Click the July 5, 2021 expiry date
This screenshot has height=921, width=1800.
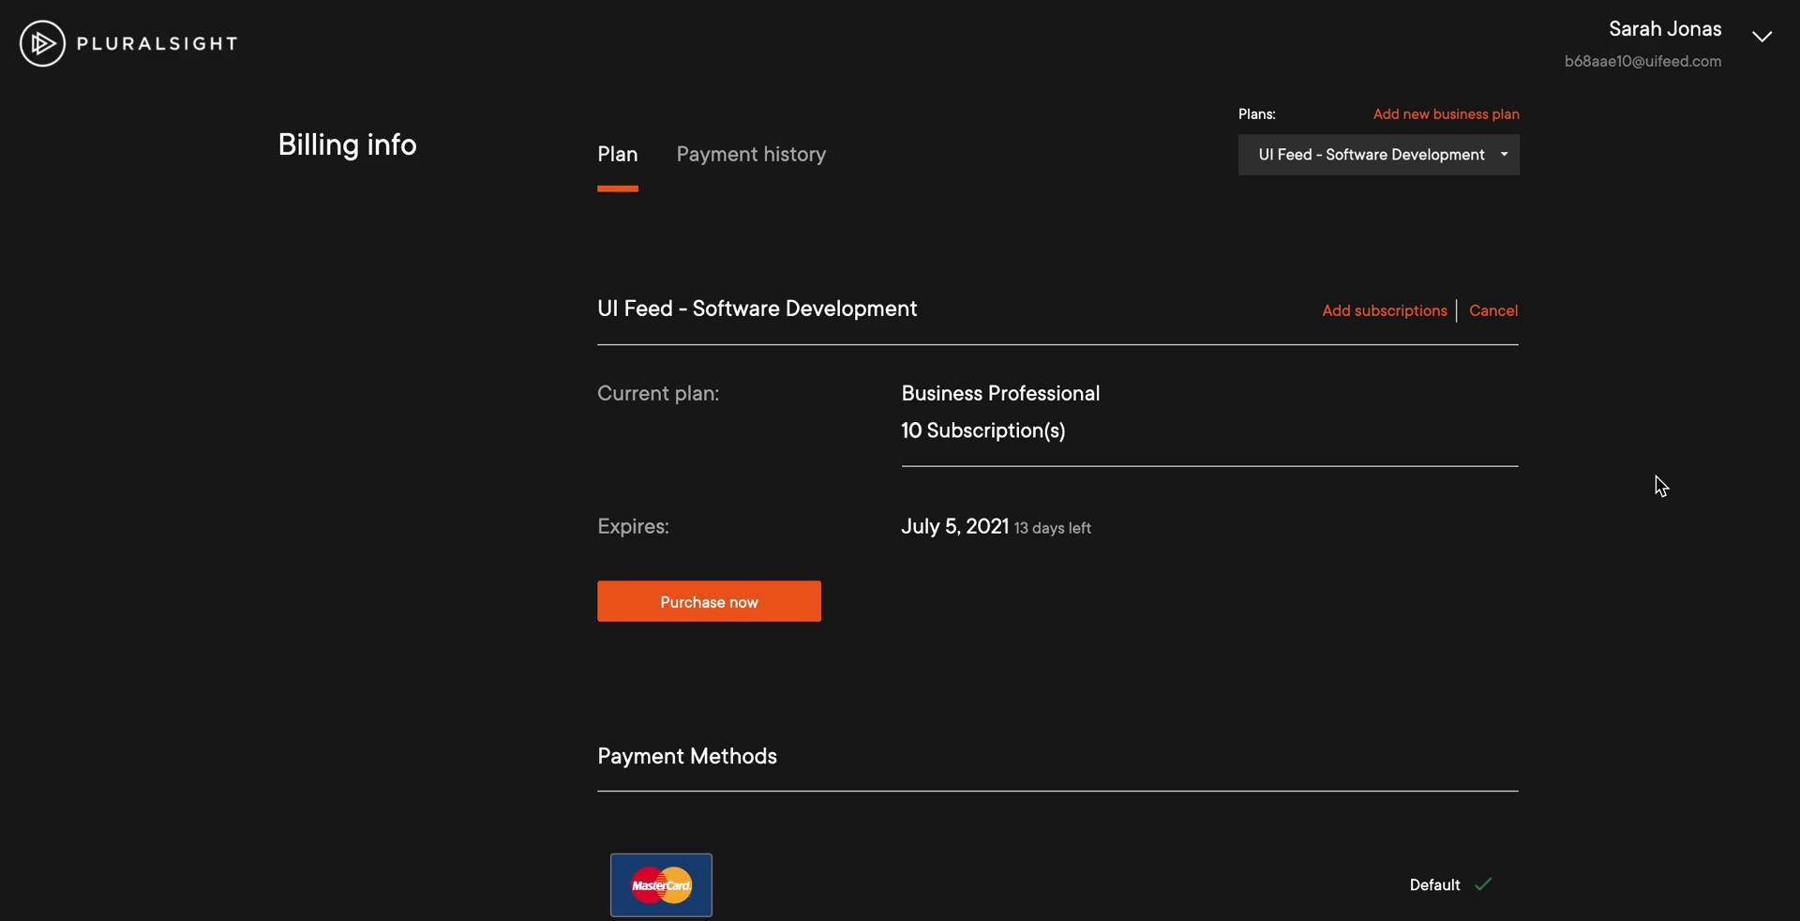point(954,526)
